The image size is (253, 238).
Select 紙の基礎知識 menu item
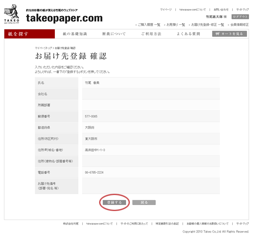(75, 34)
